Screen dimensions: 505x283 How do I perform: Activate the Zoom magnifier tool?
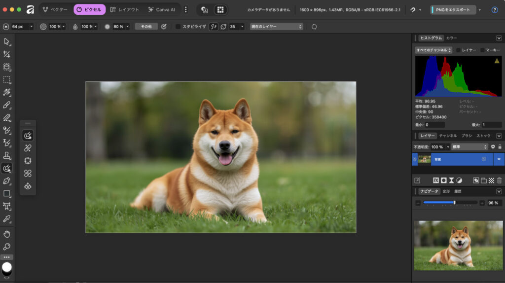pyautogui.click(x=7, y=247)
